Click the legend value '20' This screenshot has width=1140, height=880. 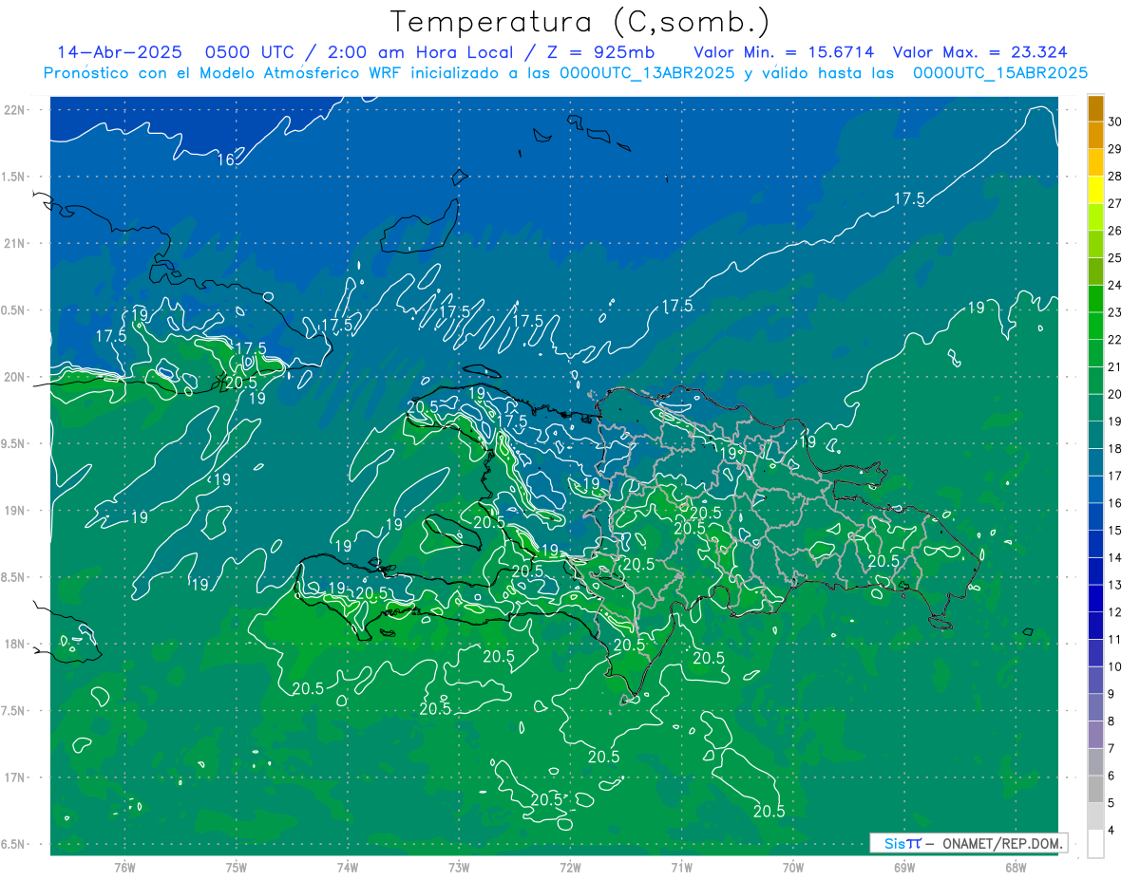click(x=1115, y=394)
